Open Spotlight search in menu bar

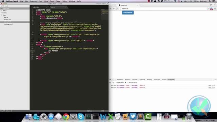pyautogui.click(x=210, y=1)
